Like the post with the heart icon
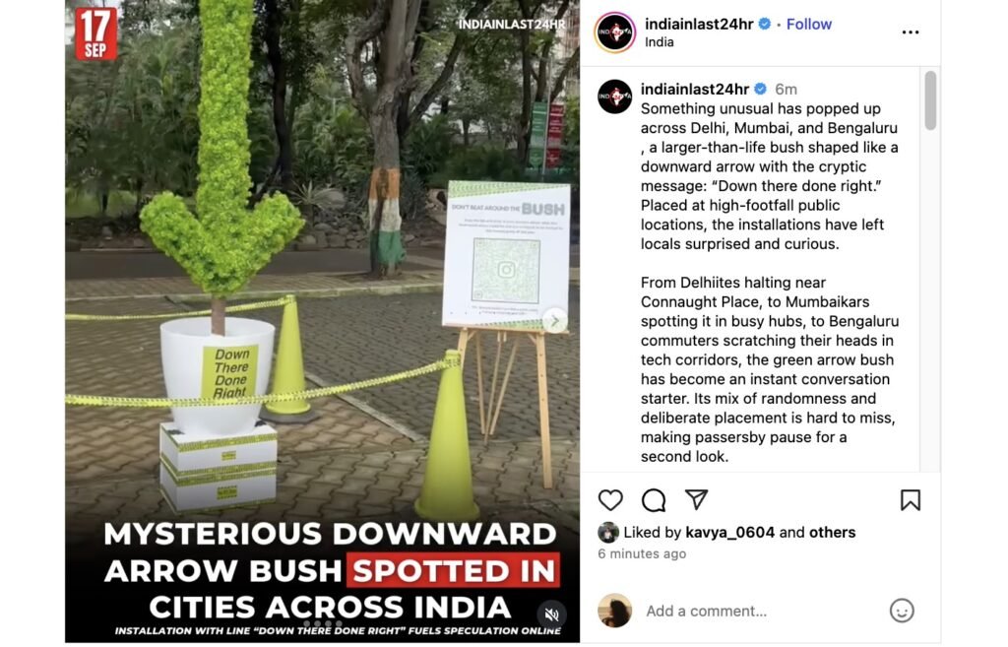The width and height of the screenshot is (1008, 647). (610, 499)
